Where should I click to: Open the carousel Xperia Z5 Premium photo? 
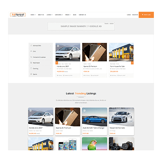(x=94, y=52)
